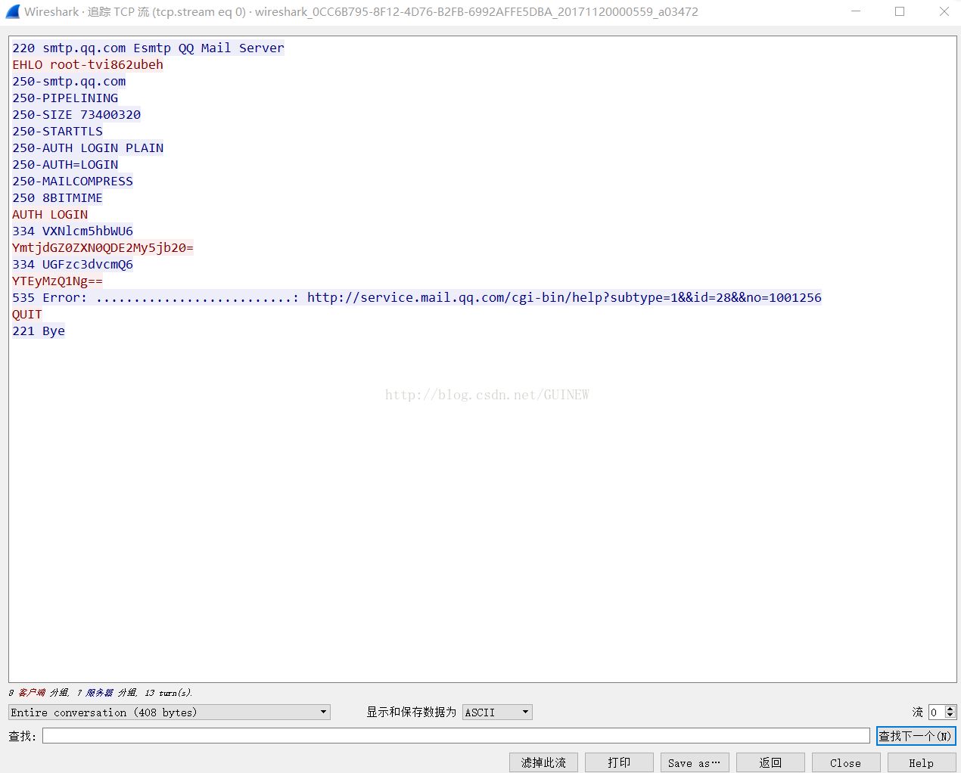Click the Wireshark shark fin icon
Image resolution: width=961 pixels, height=773 pixels.
click(13, 11)
